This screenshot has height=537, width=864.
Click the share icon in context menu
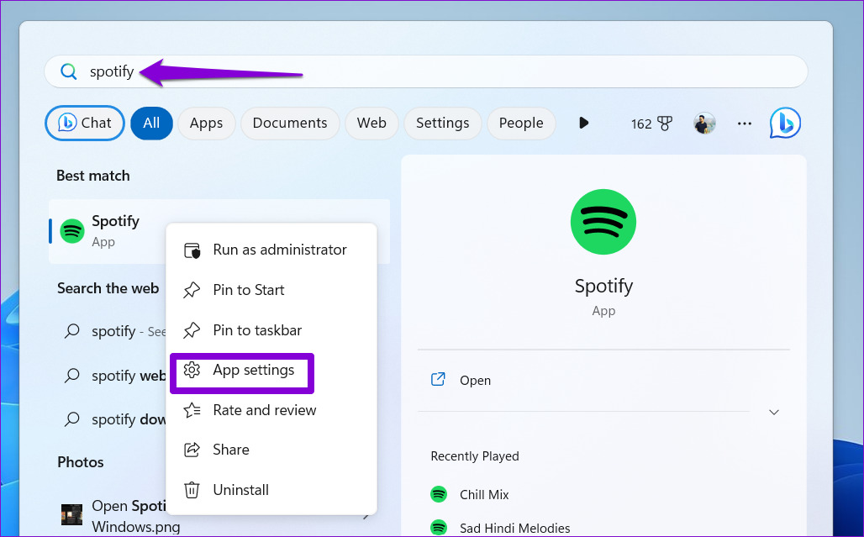(192, 450)
